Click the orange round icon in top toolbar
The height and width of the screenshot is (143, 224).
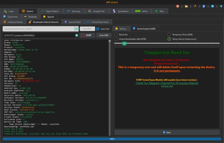[x=178, y=6]
